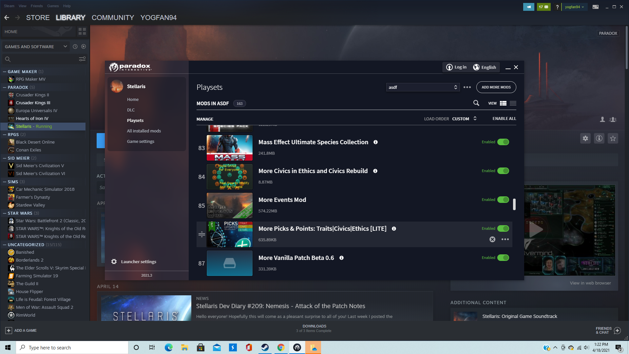Image resolution: width=629 pixels, height=354 pixels.
Task: Open Stellaris manage gear in Steam
Action: tap(585, 138)
